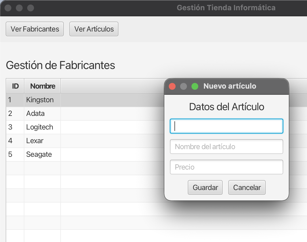Viewport: 307px width, 242px height.
Task: Select the Seagate row
Action: click(85, 155)
